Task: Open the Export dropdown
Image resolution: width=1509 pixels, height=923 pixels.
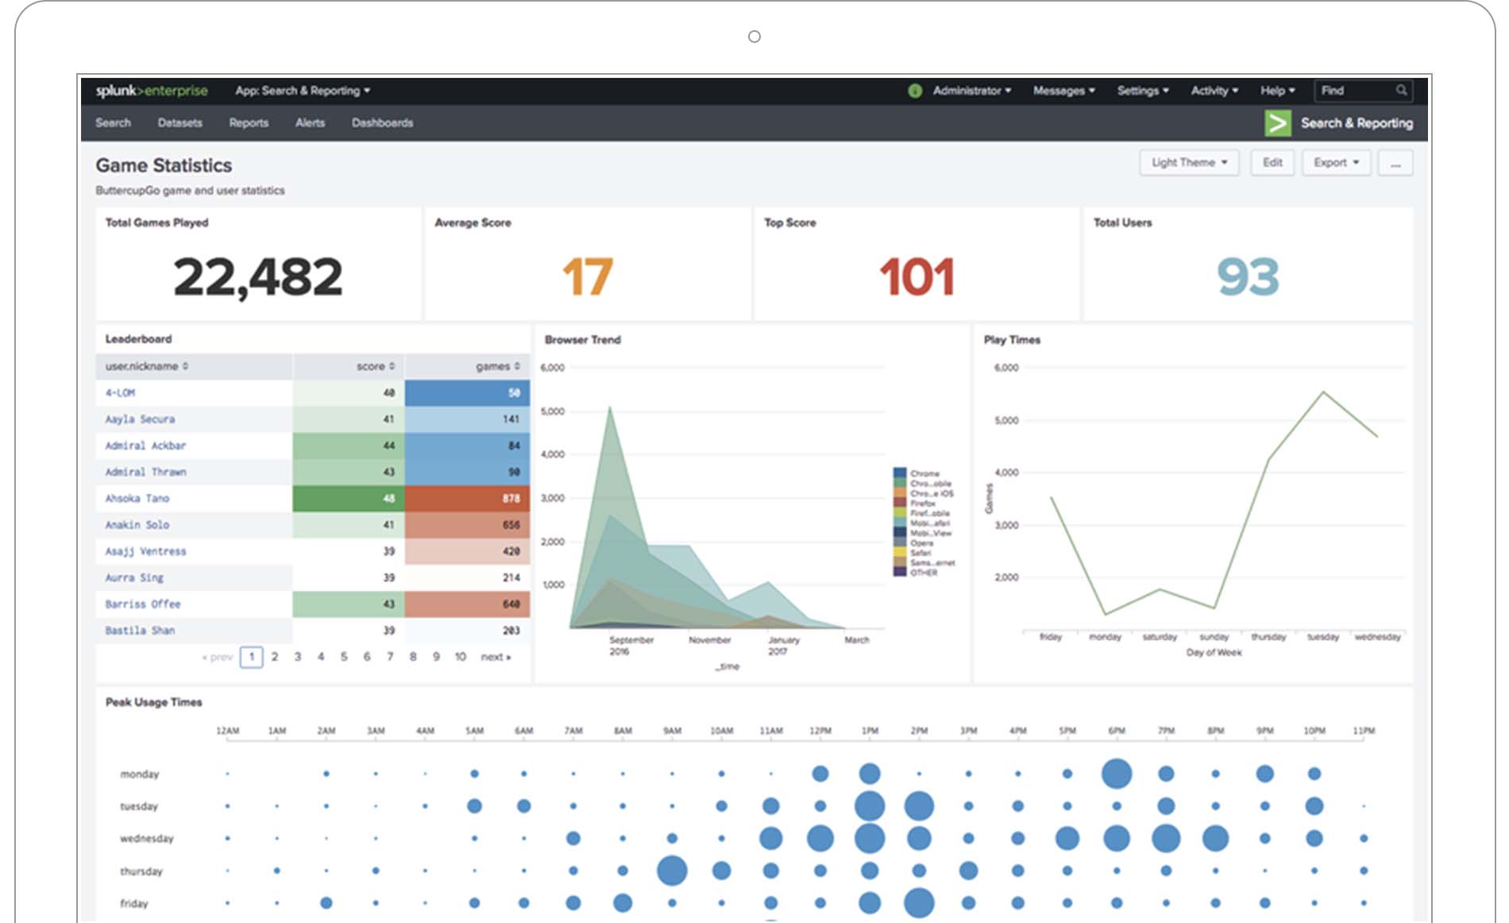Action: coord(1336,162)
